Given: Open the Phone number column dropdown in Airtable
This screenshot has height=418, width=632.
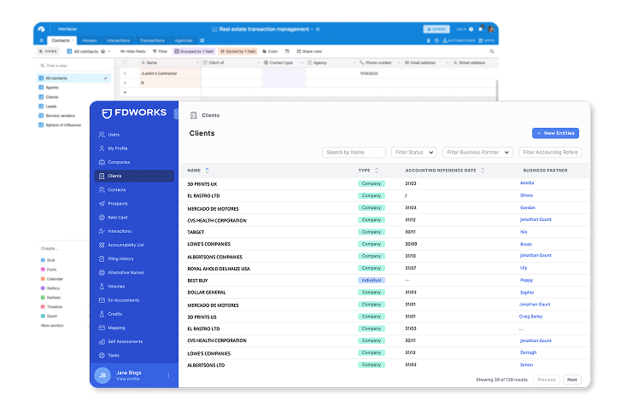Looking at the screenshot, I should pyautogui.click(x=399, y=62).
